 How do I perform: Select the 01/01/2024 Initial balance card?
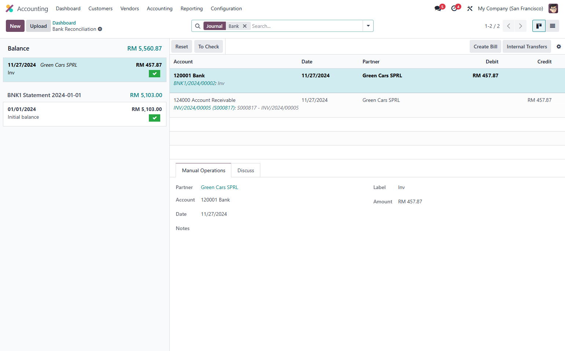85,114
